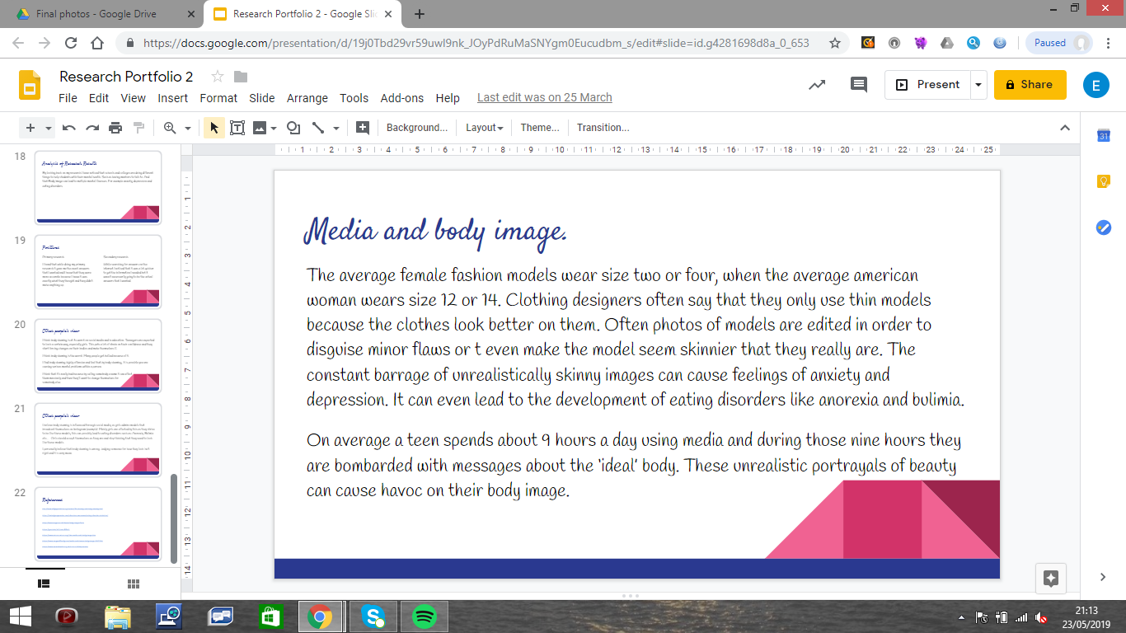The image size is (1126, 633).
Task: Click the yellow Share button
Action: [1030, 84]
